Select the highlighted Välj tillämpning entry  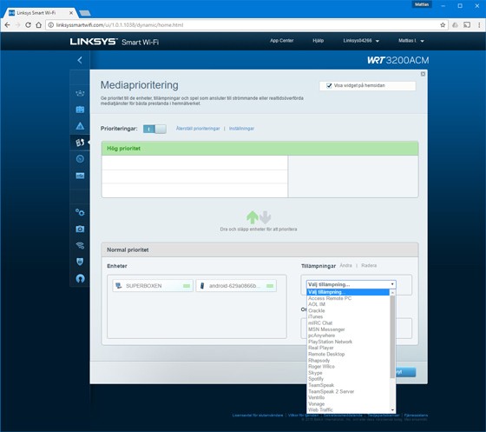tap(348, 292)
